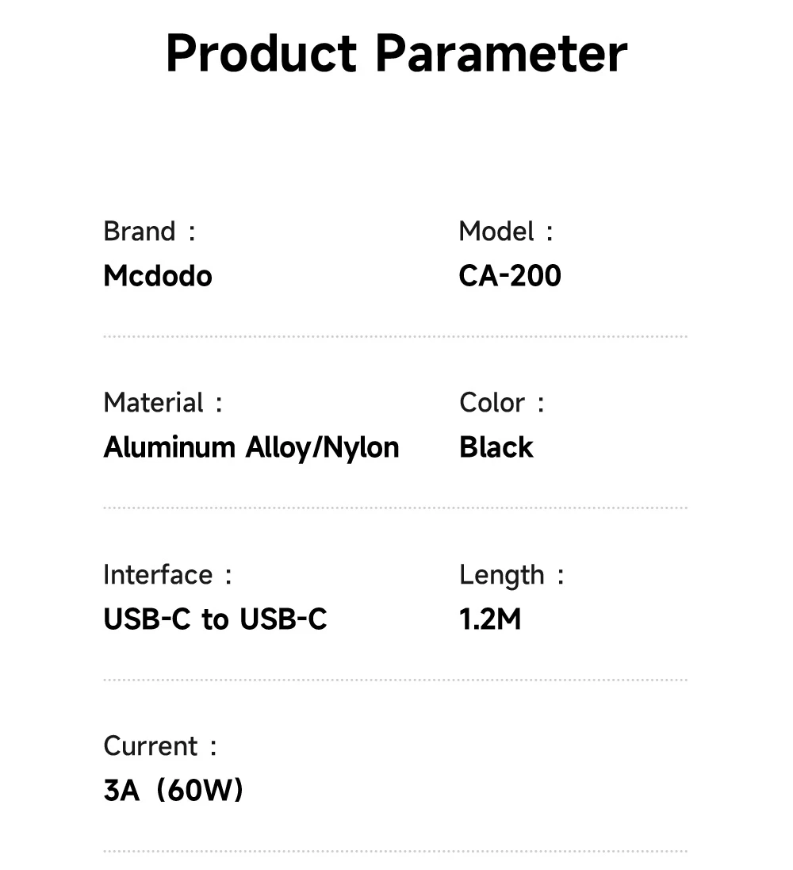Click the dotted divider below USB-C to USB-C

395,680
